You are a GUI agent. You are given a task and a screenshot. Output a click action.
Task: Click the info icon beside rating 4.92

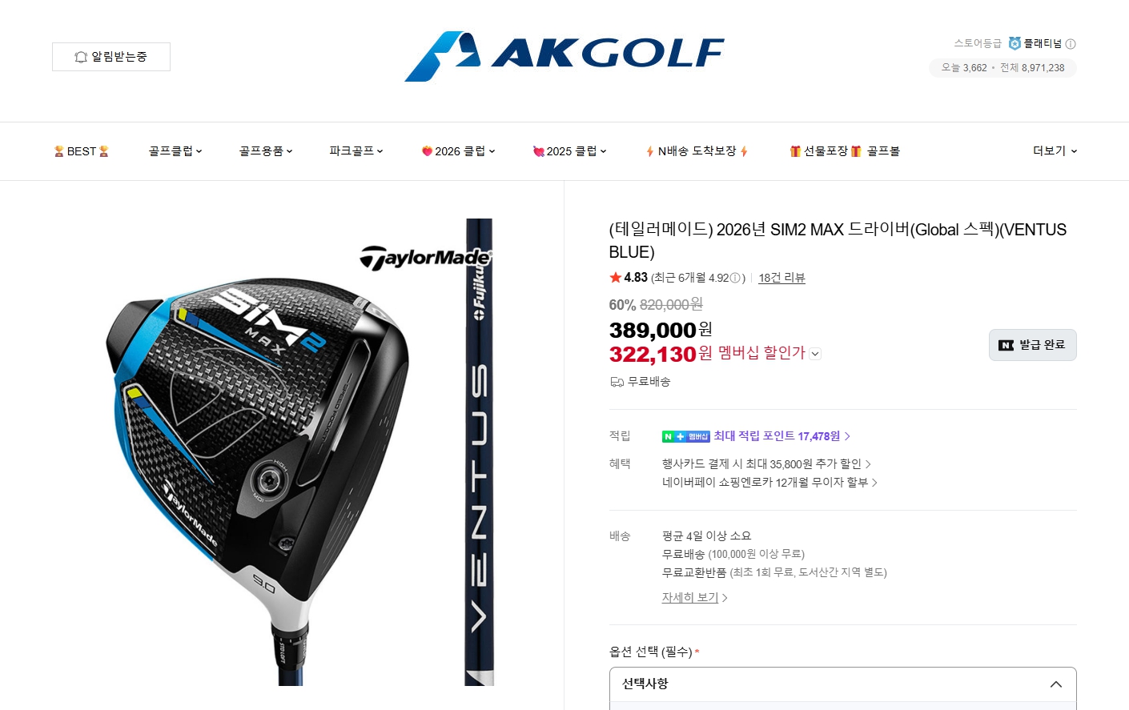[735, 278]
